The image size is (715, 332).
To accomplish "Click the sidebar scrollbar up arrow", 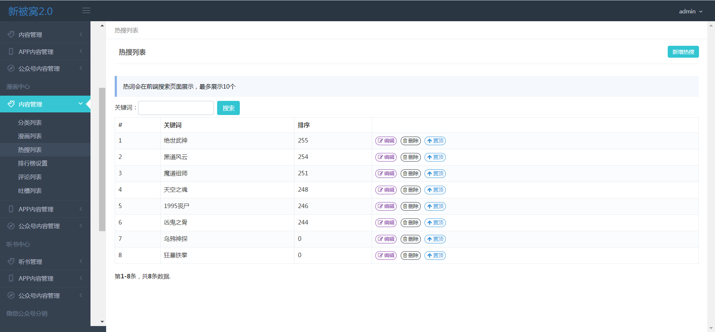I will click(x=102, y=26).
